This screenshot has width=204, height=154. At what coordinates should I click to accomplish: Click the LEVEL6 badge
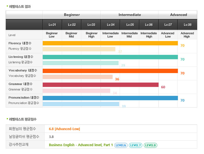coord(121,145)
